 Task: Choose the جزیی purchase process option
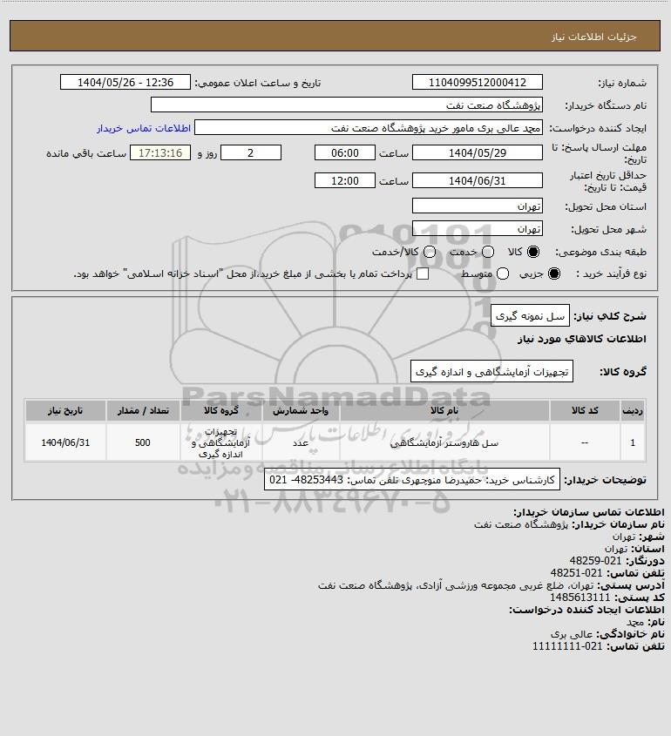pos(554,273)
